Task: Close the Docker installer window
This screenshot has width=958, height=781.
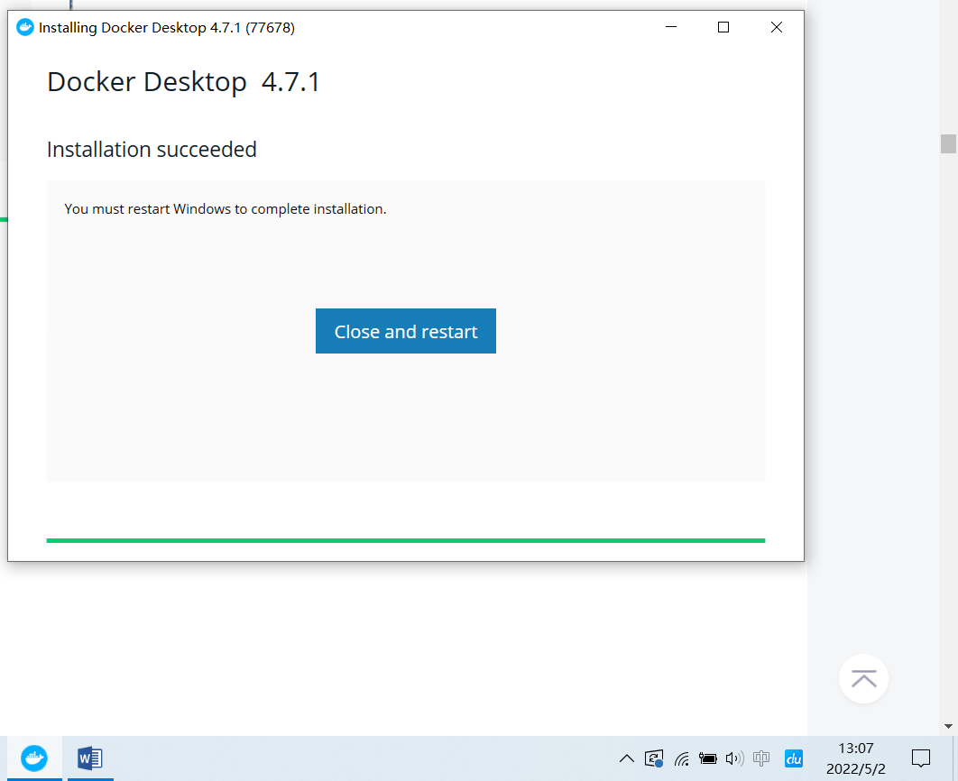Action: point(777,27)
